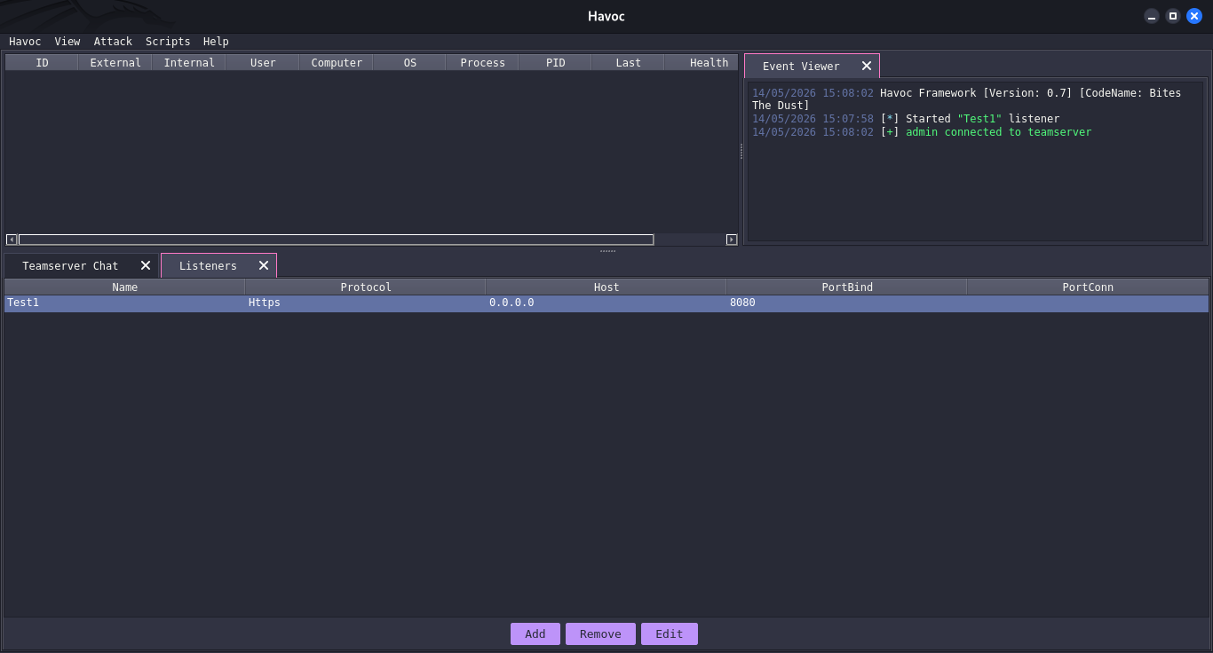Minimize the Havoc window

tap(1152, 16)
